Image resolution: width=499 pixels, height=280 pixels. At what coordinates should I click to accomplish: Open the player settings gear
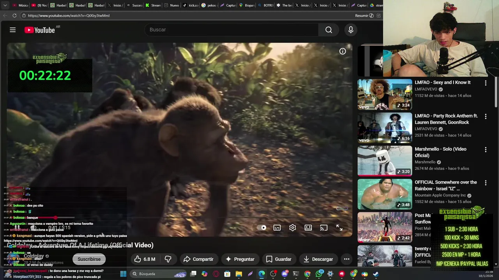pos(292,228)
